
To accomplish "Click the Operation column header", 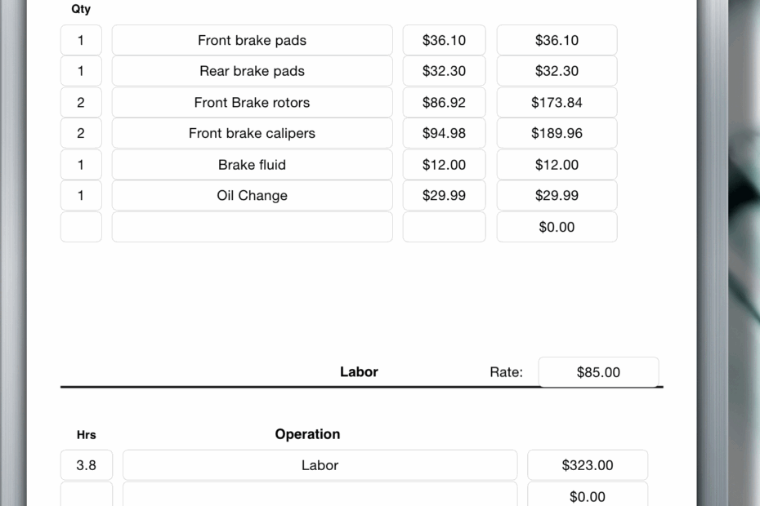I will 307,434.
